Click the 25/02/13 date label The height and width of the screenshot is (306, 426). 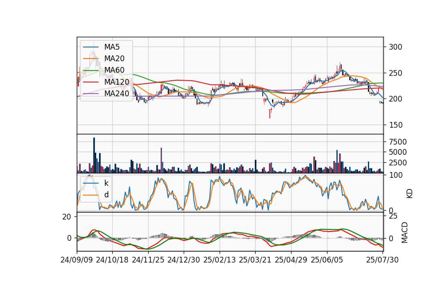pos(220,260)
